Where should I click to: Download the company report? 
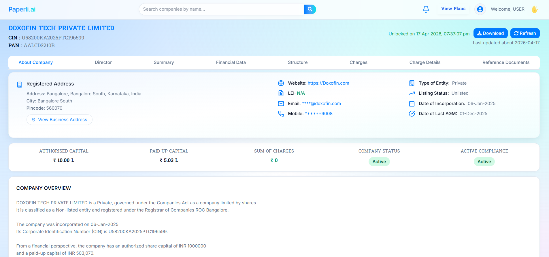click(490, 33)
